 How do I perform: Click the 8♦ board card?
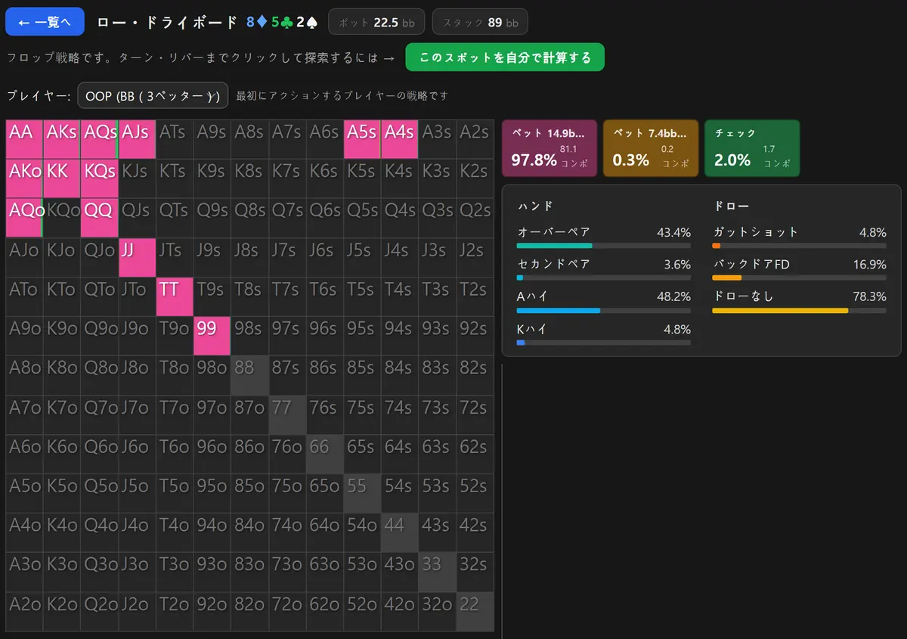point(257,22)
